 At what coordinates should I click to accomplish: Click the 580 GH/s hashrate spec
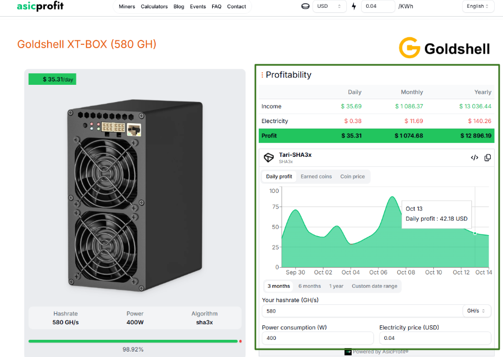tap(65, 322)
